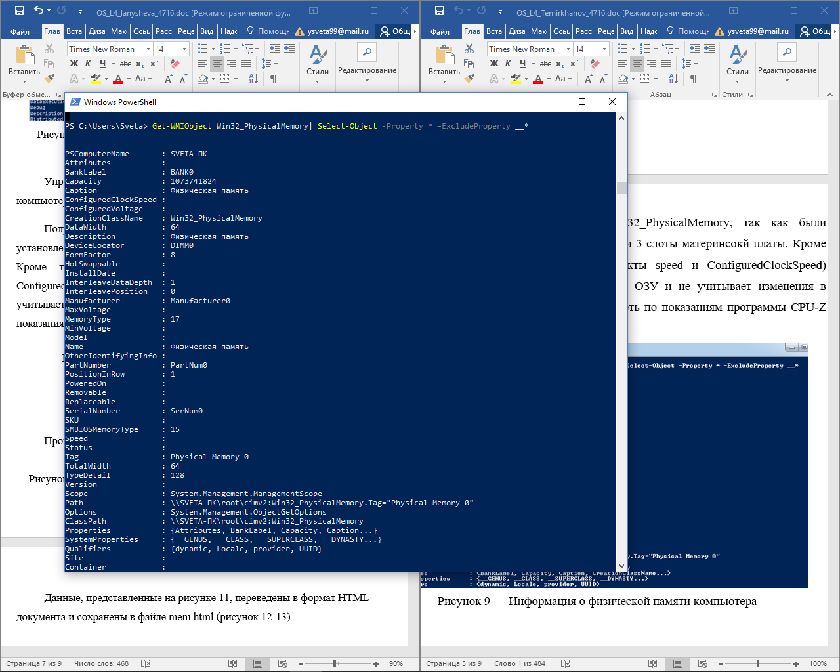This screenshot has height=672, width=840.
Task: Cut selection with scissors in right Word window
Action: [x=469, y=49]
